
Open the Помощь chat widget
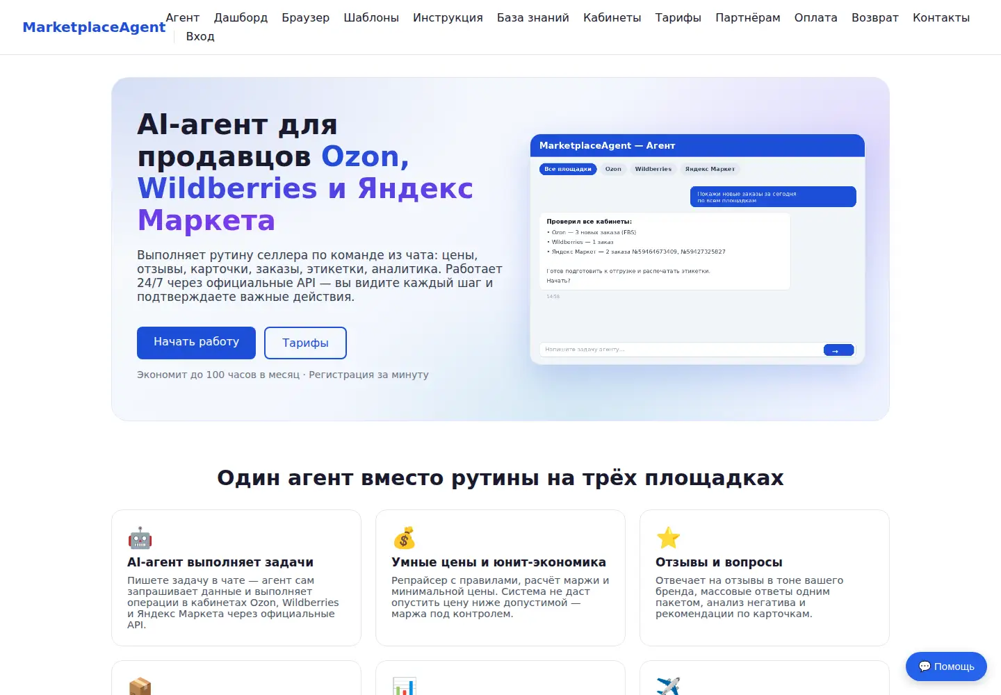(x=946, y=667)
